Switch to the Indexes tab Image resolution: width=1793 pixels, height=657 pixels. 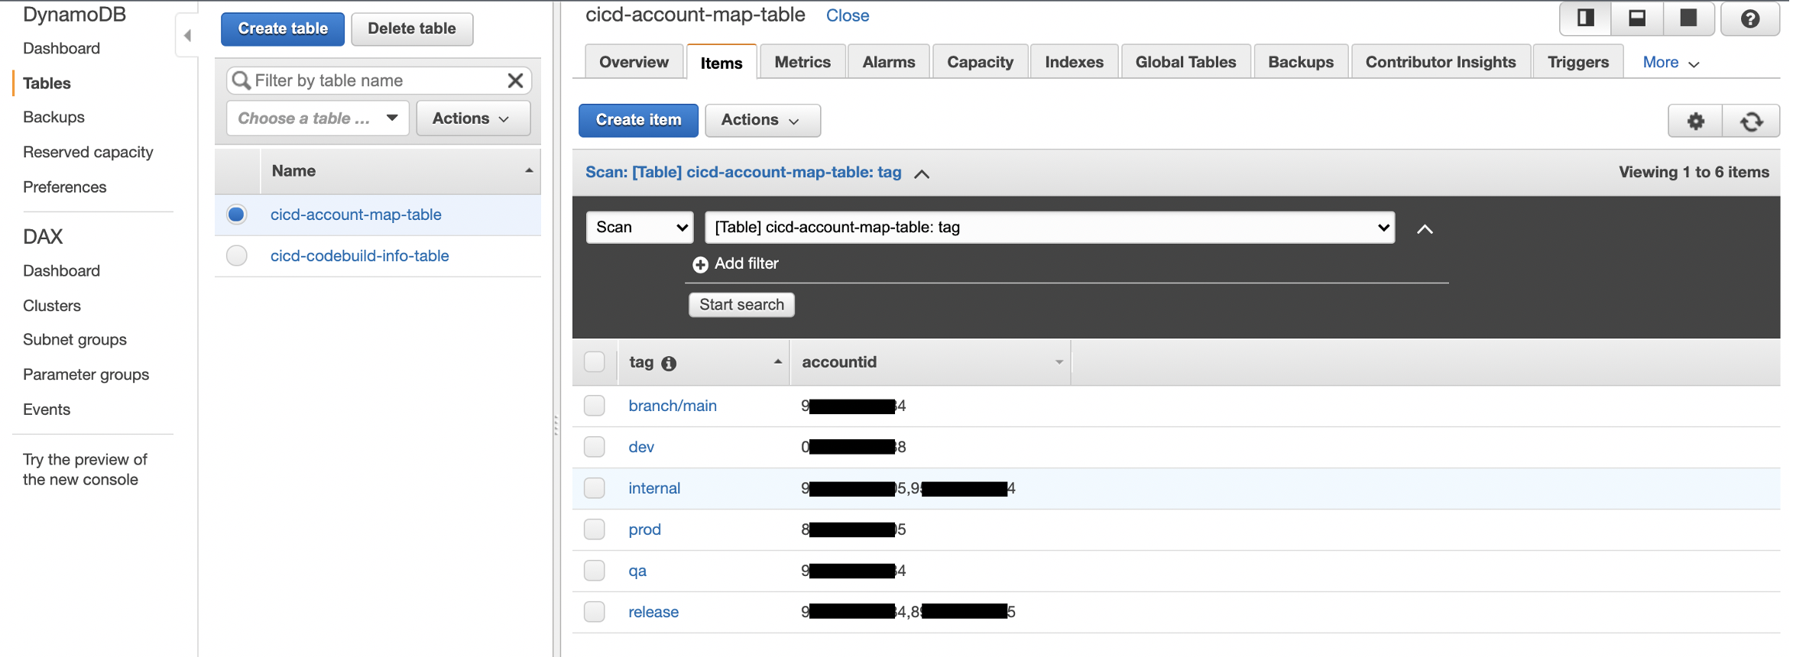[1075, 62]
